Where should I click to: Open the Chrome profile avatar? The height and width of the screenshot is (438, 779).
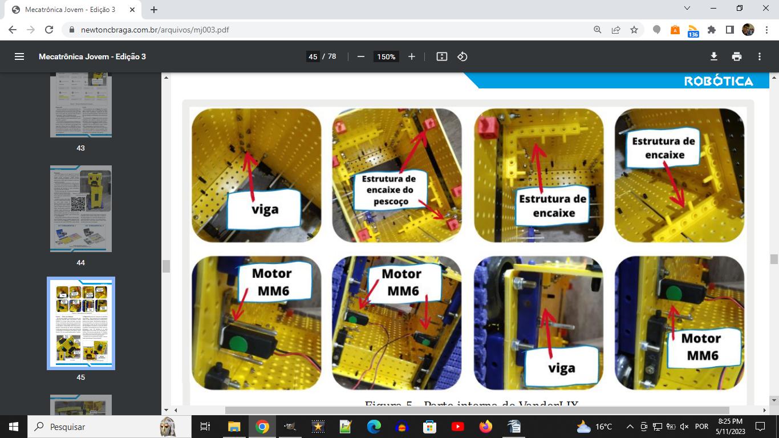point(748,30)
